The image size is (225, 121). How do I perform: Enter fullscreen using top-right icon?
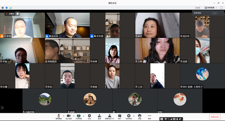click(x=221, y=8)
